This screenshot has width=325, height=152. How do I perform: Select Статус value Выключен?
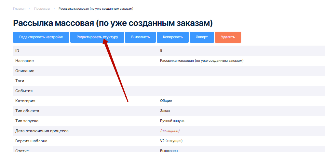point(169,151)
